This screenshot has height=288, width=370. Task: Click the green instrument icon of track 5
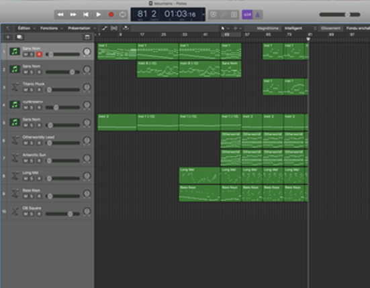(x=15, y=123)
